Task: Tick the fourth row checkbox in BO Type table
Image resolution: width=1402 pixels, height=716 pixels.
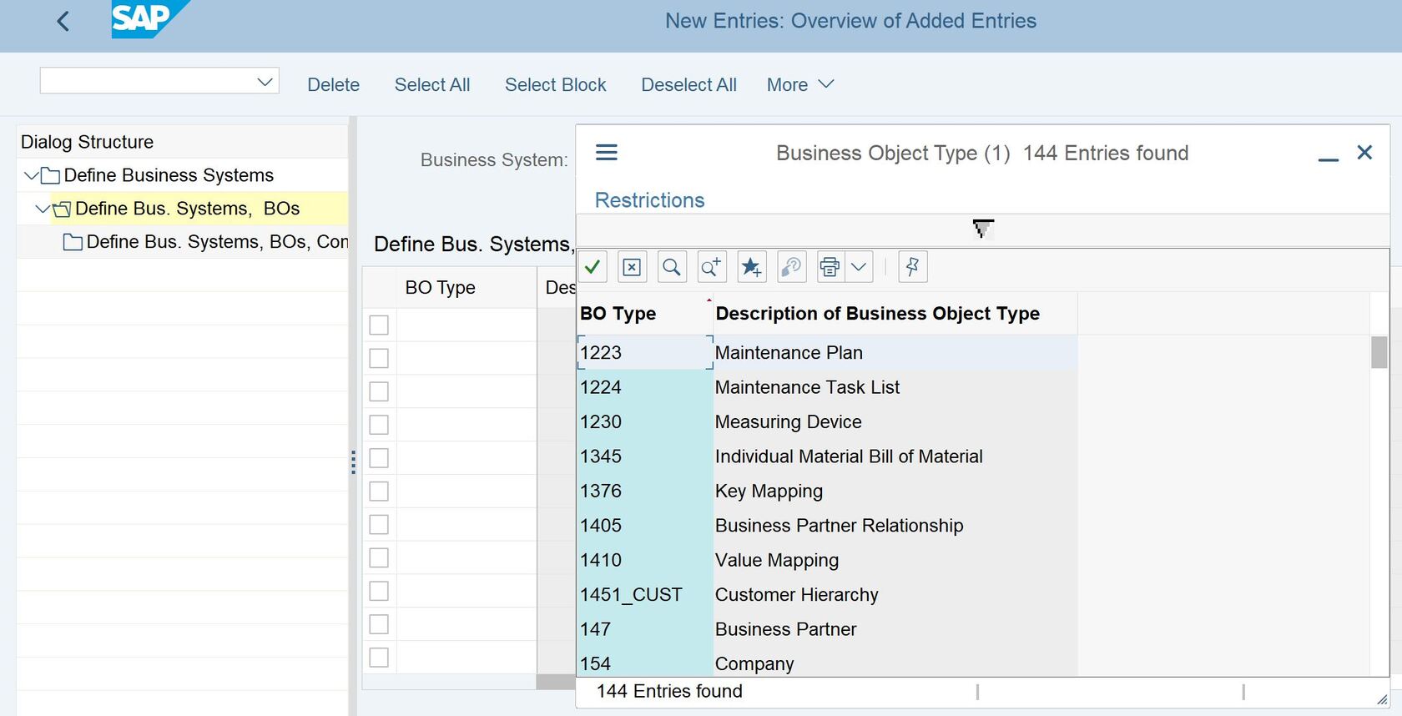Action: [379, 425]
